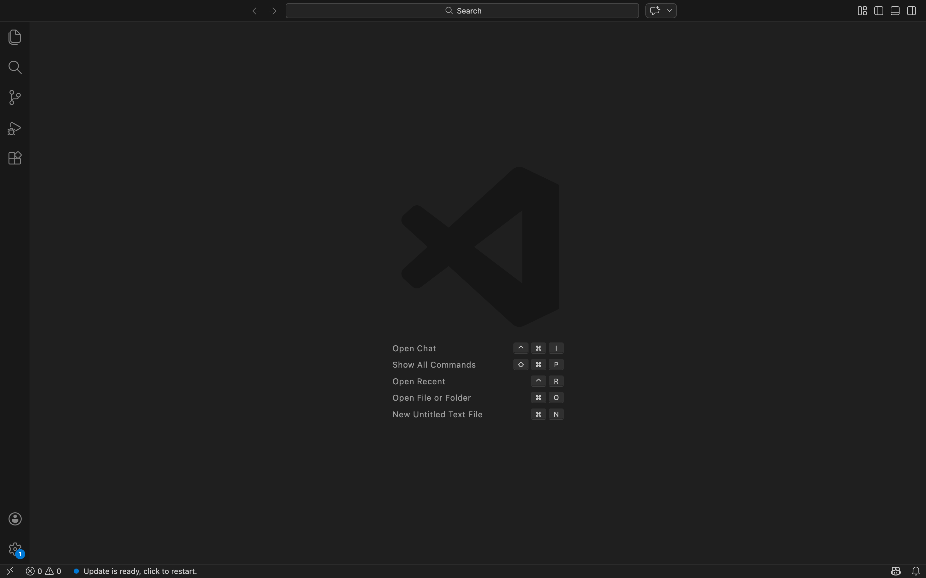Open the Manage gear settings menu
The width and height of the screenshot is (926, 578).
click(15, 549)
